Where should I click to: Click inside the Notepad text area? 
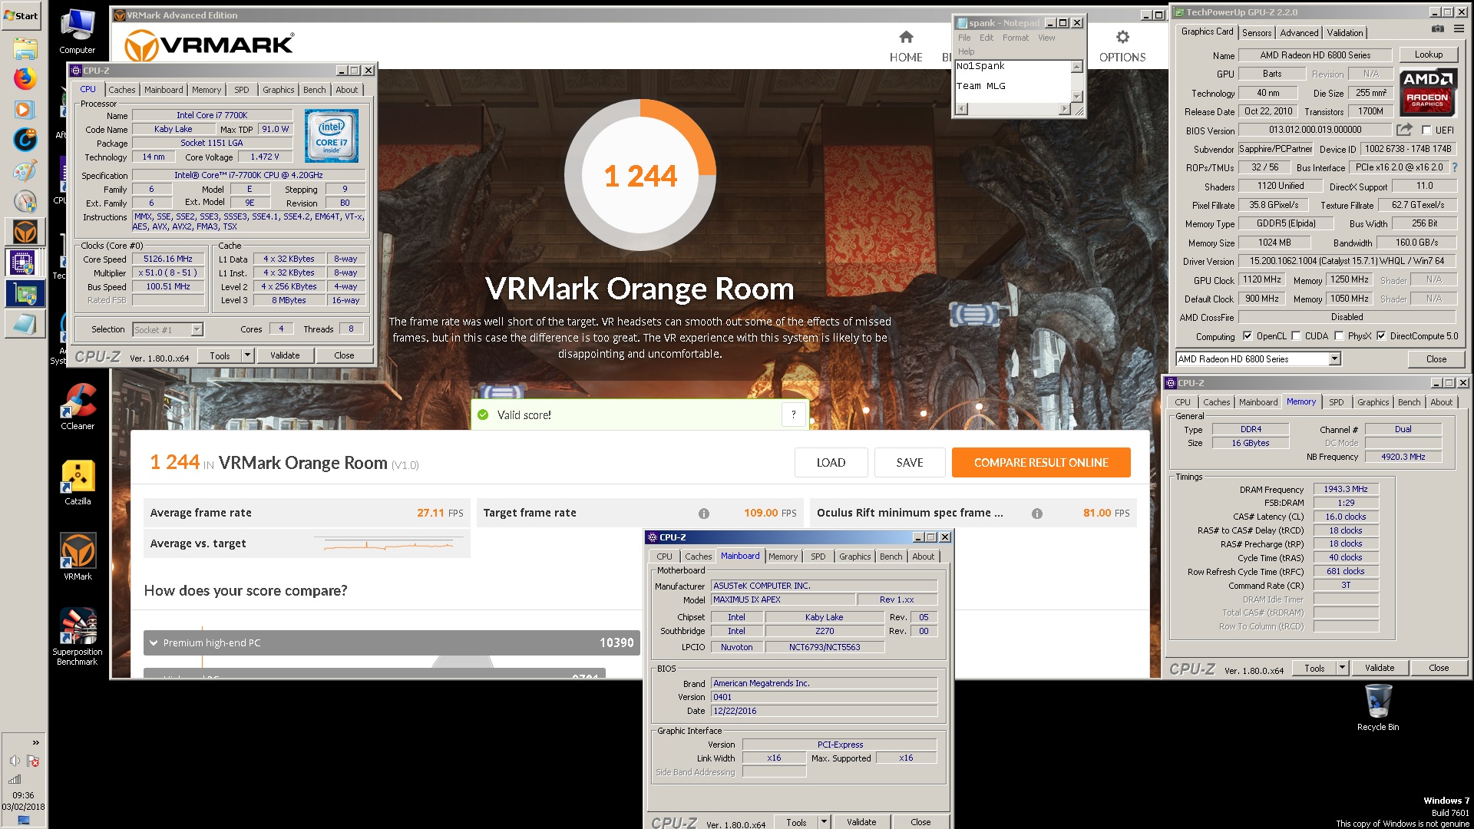click(1013, 81)
